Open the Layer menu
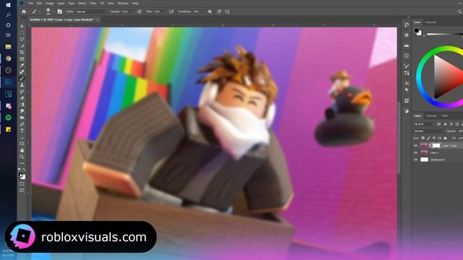 coord(61,3)
